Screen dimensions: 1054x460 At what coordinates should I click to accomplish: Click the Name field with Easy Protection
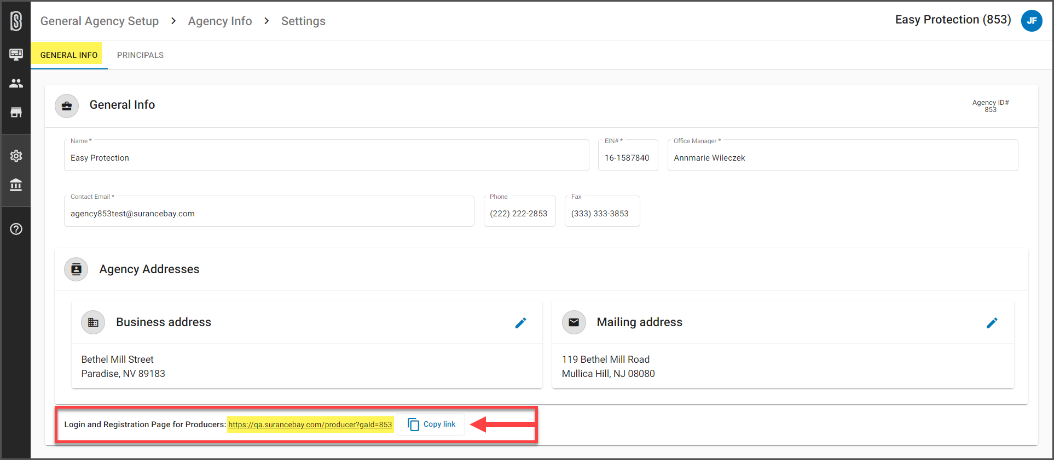(327, 155)
